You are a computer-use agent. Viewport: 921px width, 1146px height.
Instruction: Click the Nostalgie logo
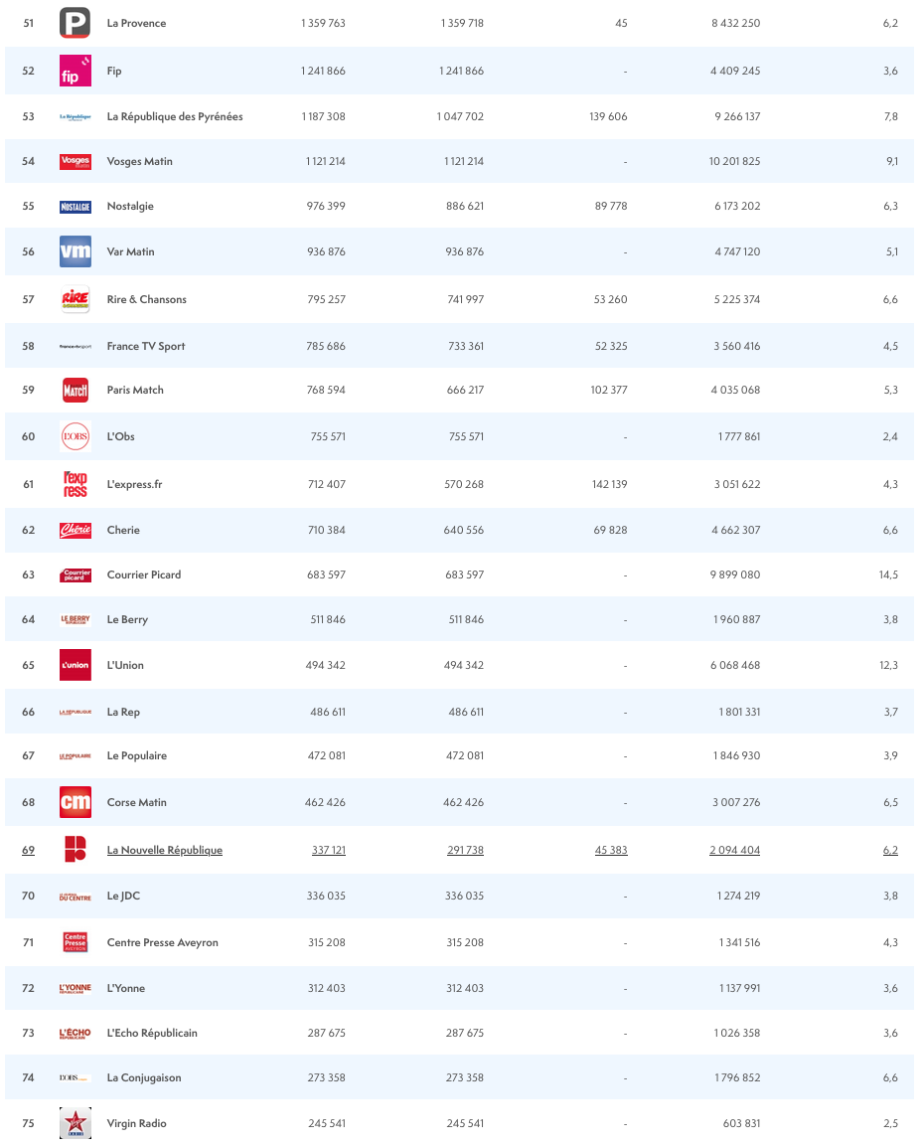point(76,207)
